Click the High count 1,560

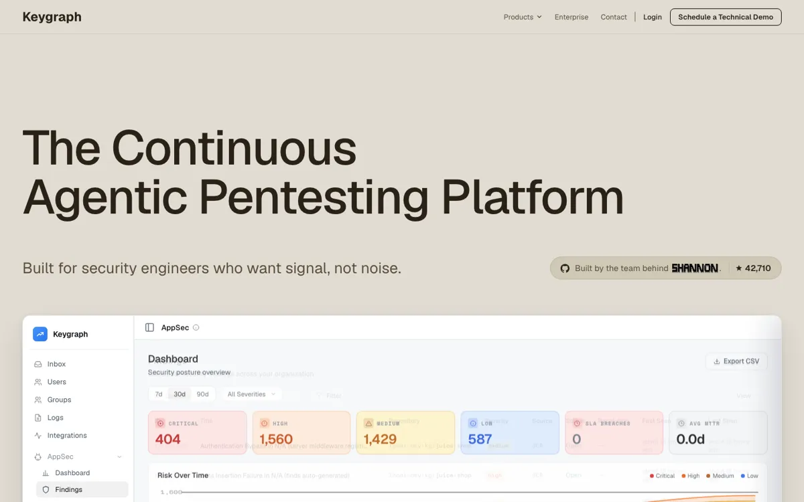point(276,439)
